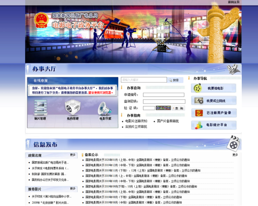
Task: Click the 政策法规 section header
Action: (35, 155)
